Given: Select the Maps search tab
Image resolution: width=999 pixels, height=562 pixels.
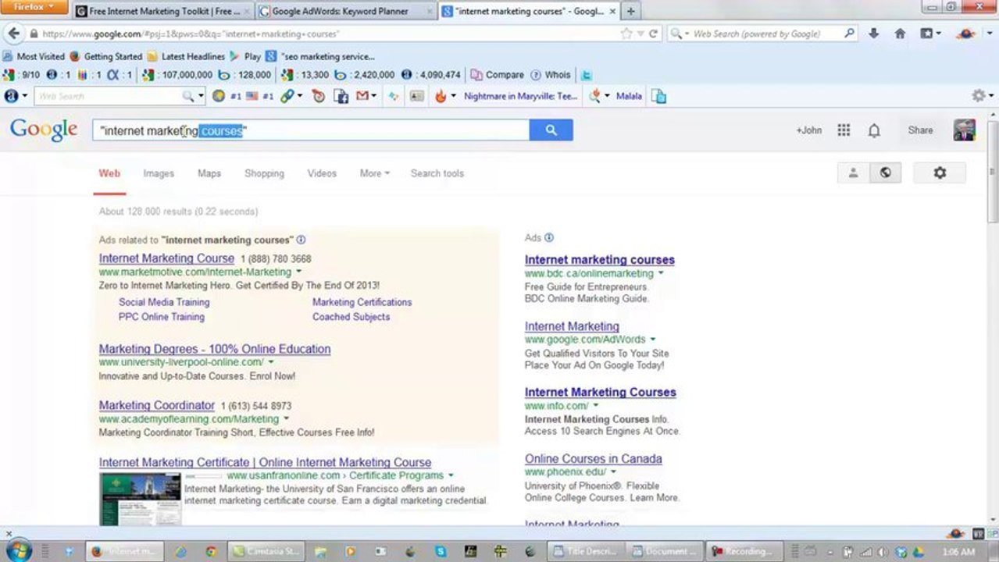Looking at the screenshot, I should pyautogui.click(x=209, y=173).
